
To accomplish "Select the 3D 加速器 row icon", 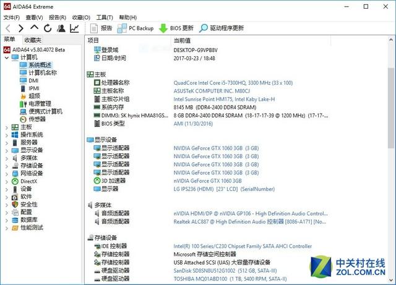I will point(97,181).
